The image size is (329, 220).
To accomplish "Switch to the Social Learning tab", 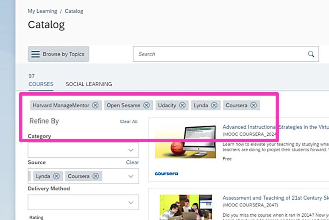I will click(x=89, y=84).
